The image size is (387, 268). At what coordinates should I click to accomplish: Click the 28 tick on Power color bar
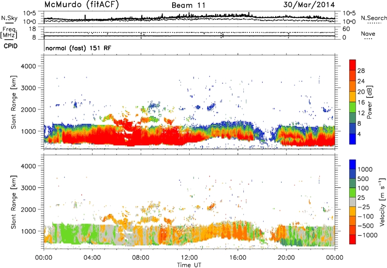[361, 71]
